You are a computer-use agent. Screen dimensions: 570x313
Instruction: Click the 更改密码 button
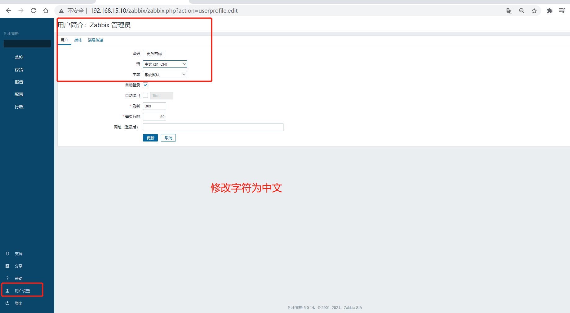[x=154, y=54]
